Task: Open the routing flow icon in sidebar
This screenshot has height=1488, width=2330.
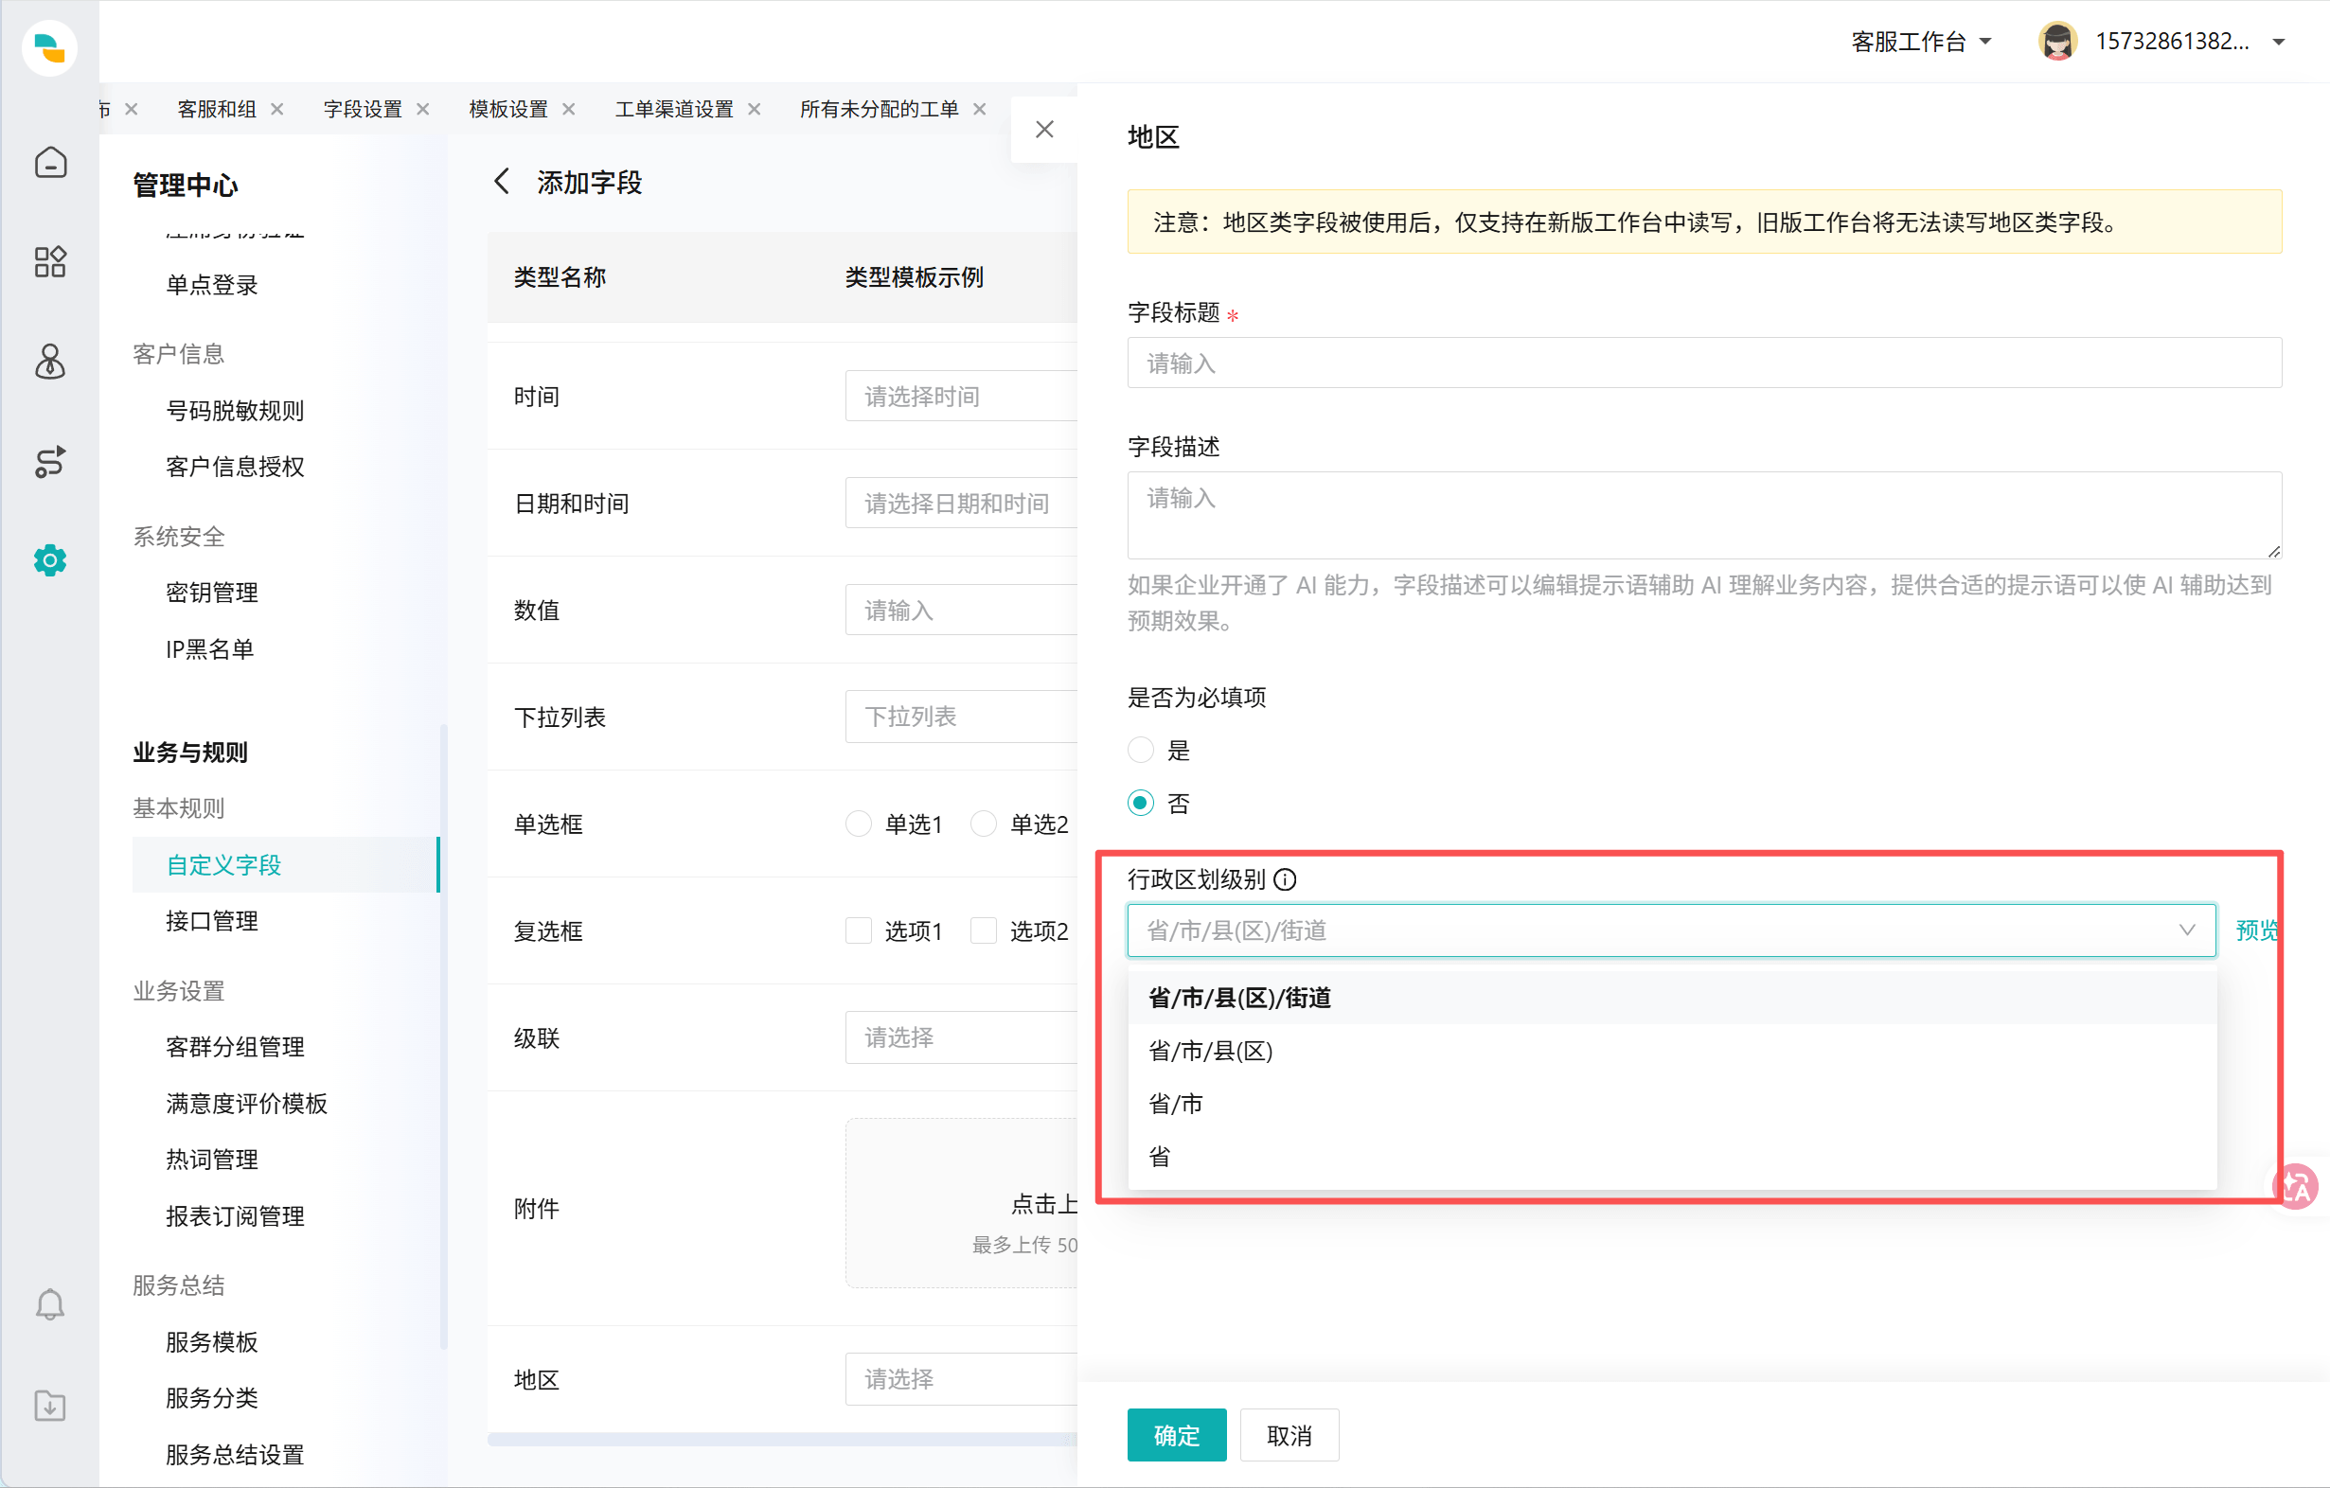Action: (x=50, y=462)
